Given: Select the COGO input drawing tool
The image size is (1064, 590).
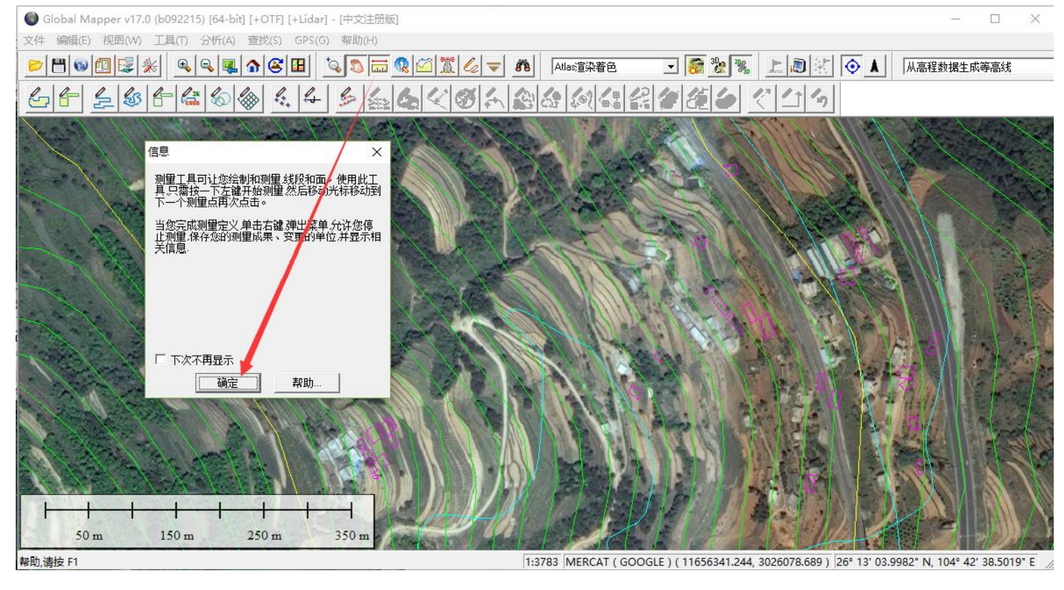Looking at the screenshot, I should coord(191,99).
